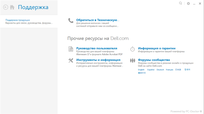Open 'Обратиться в Техническую...' link

pos(98,20)
